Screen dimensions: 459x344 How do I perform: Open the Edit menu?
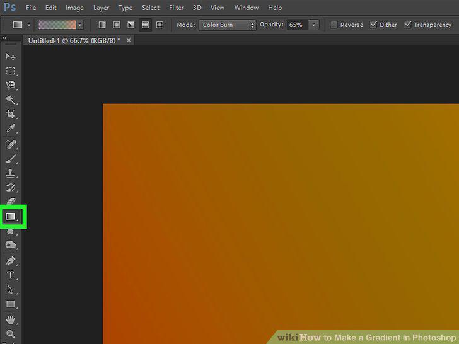tap(50, 8)
